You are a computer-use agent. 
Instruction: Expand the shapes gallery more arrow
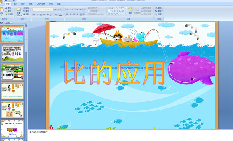pos(126,14)
